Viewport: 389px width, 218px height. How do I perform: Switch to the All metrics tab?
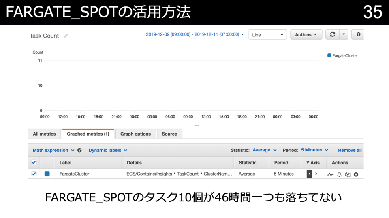(44, 134)
